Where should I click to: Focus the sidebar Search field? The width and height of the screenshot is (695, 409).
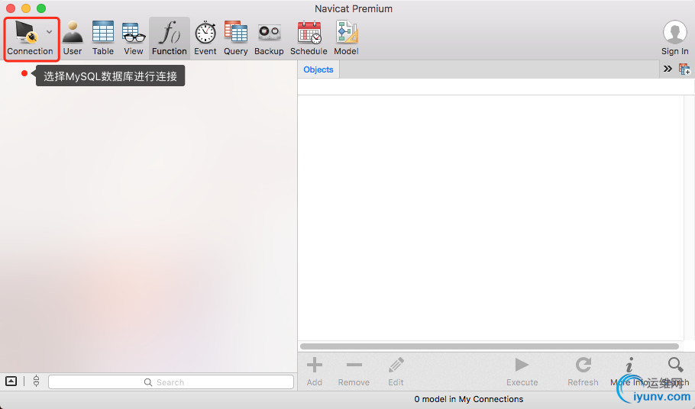click(x=171, y=382)
